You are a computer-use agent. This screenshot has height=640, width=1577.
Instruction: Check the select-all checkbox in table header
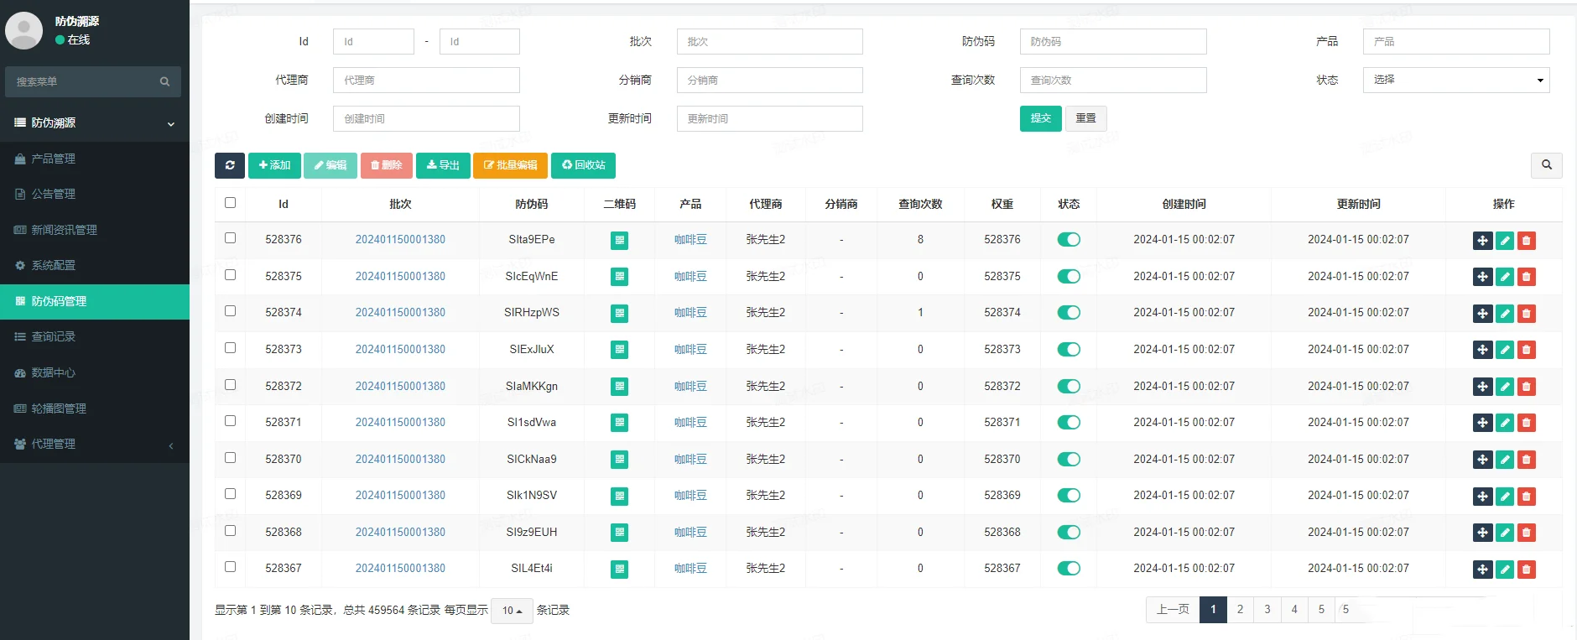(x=231, y=202)
